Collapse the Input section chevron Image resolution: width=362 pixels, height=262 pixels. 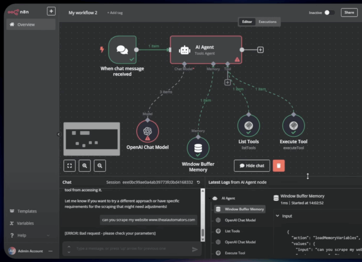point(277,216)
